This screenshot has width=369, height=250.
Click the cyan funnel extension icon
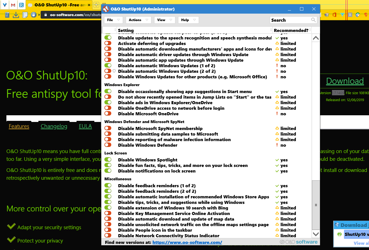pos(342,15)
